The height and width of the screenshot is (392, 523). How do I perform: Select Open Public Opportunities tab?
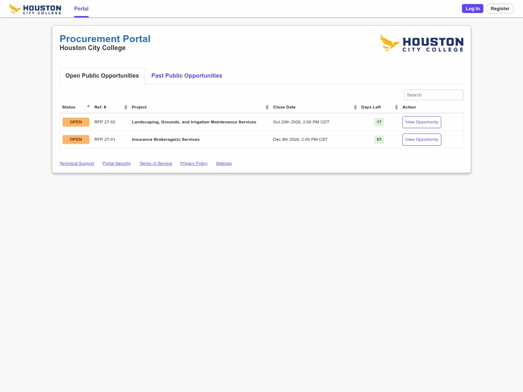click(x=102, y=76)
